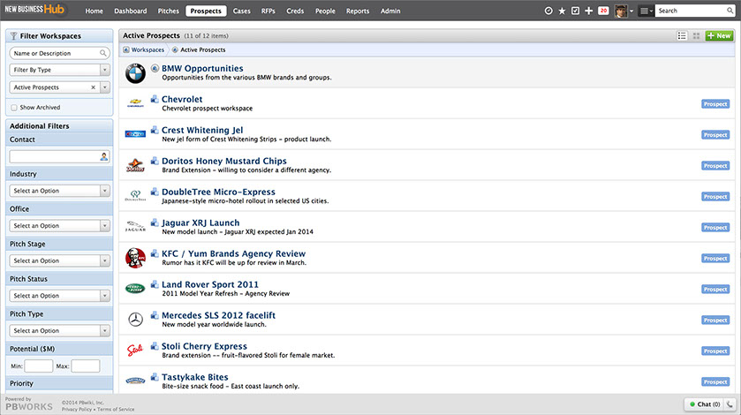Enable the Show Archived checkbox
This screenshot has width=741, height=415.
pyautogui.click(x=13, y=108)
